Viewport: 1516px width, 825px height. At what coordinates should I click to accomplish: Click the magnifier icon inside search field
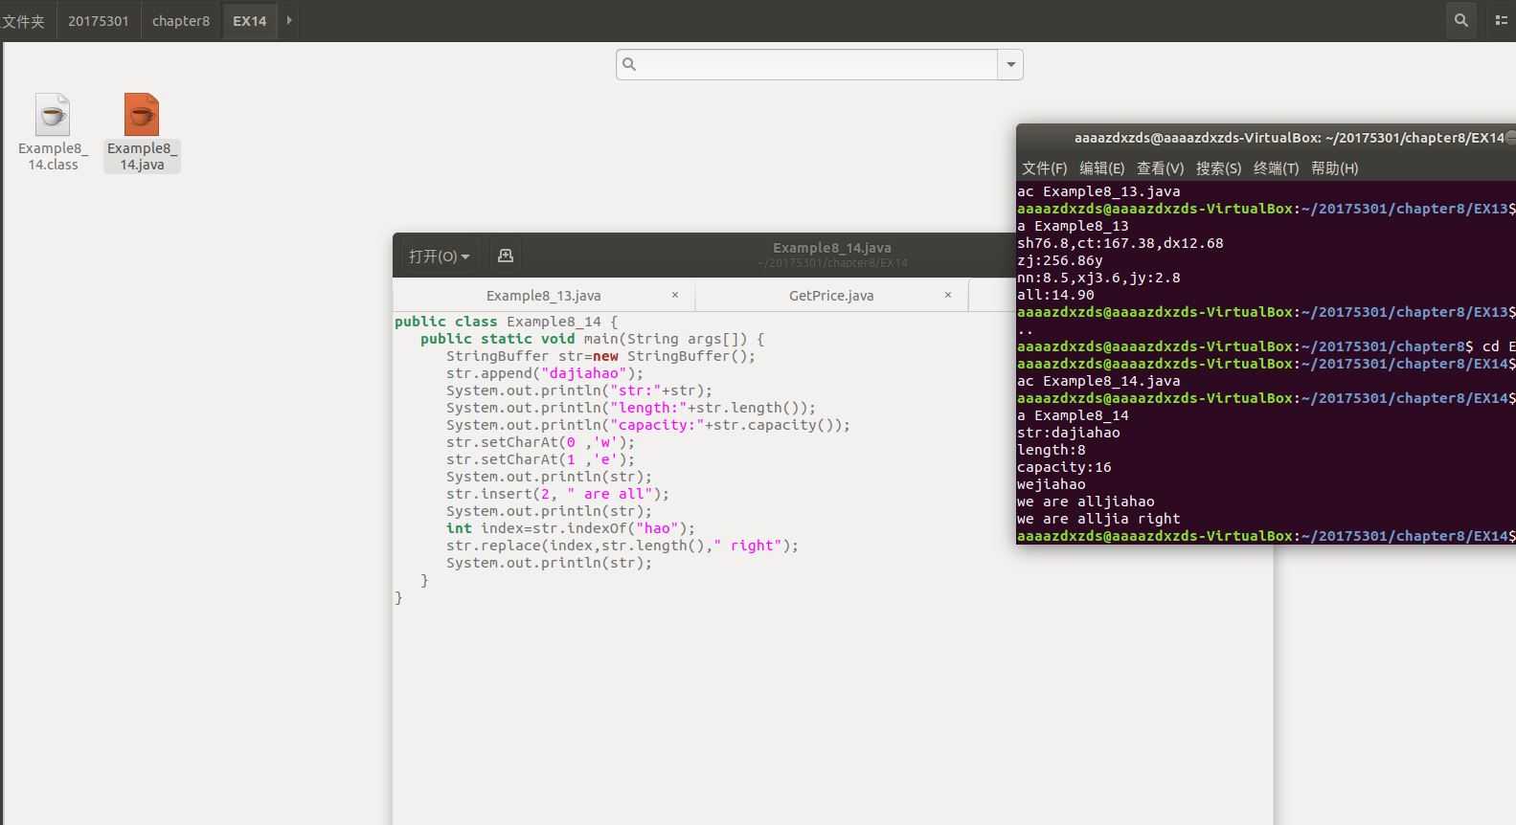[629, 64]
